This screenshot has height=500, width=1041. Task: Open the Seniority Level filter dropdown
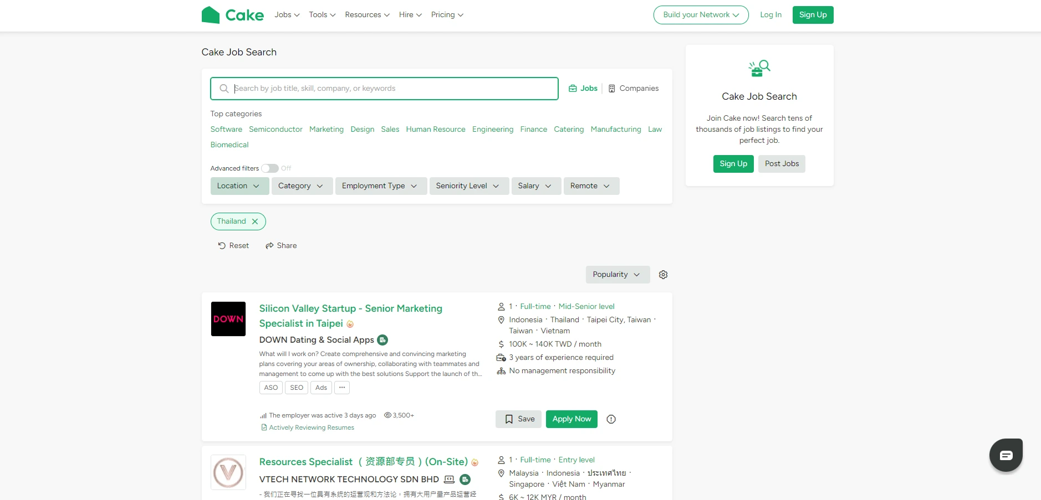click(x=469, y=186)
